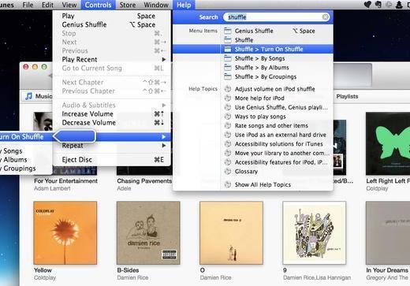Open In Your Dreams album cover

388,233
